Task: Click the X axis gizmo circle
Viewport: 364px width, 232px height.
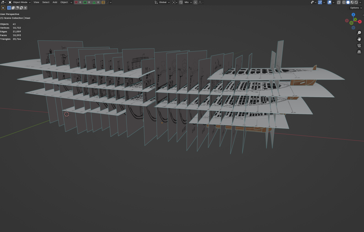Action: coord(360,22)
